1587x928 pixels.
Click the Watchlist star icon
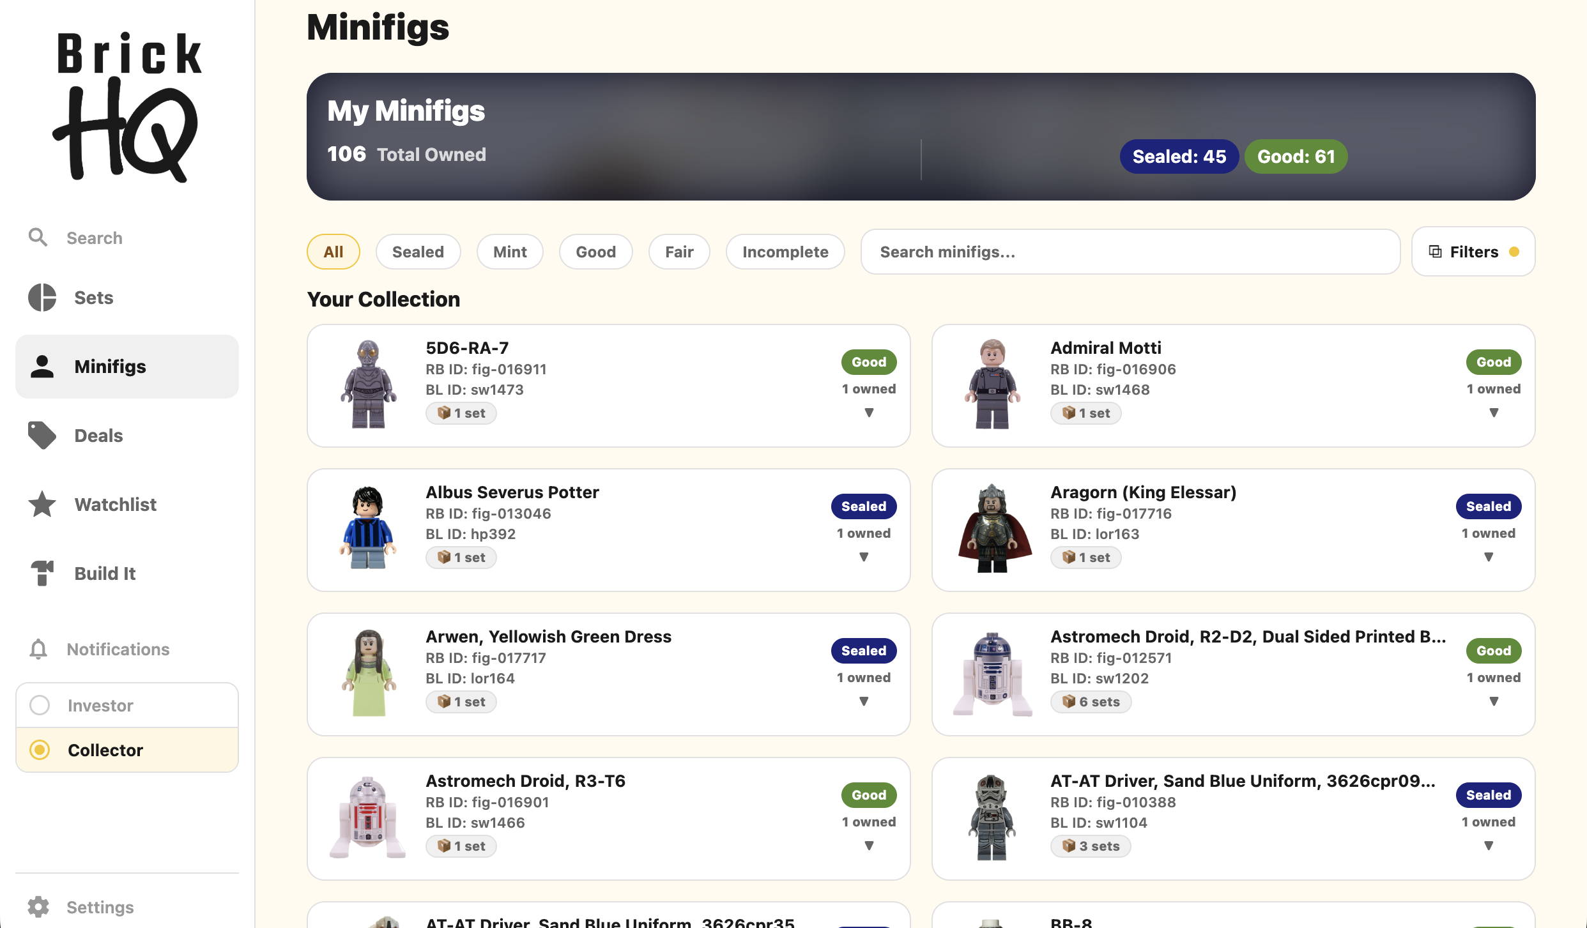(x=42, y=505)
